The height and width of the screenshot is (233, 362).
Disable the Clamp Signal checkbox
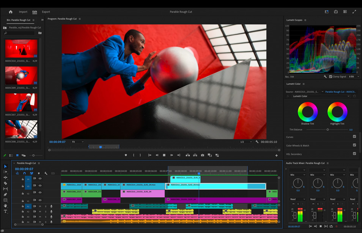click(331, 76)
